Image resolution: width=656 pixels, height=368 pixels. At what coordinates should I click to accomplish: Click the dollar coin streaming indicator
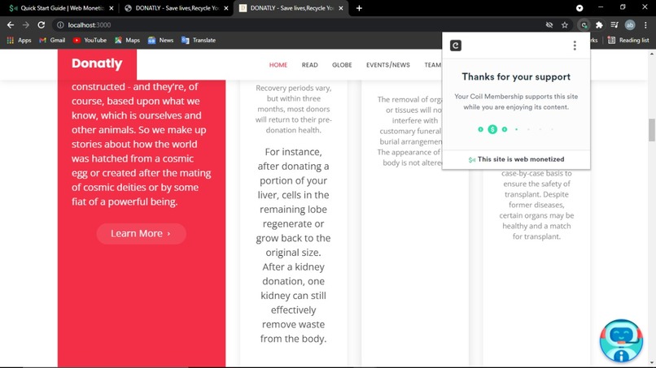point(492,129)
